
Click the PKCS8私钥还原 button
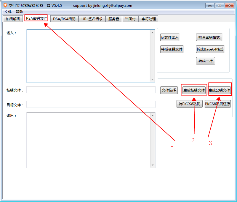[218, 104]
